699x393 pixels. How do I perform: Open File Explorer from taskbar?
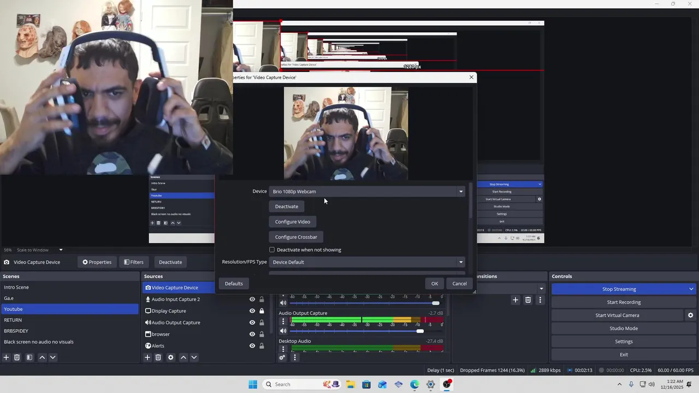[349, 384]
